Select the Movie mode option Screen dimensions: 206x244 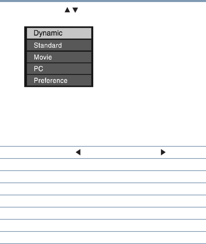click(58, 57)
